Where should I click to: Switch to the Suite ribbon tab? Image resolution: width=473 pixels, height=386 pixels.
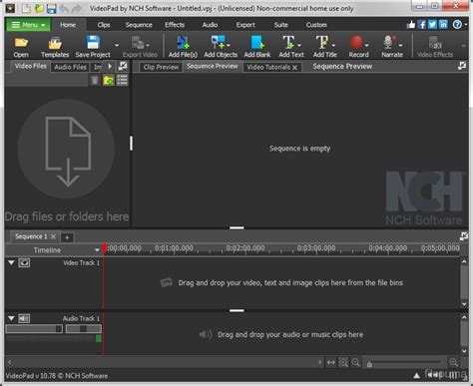coord(280,25)
